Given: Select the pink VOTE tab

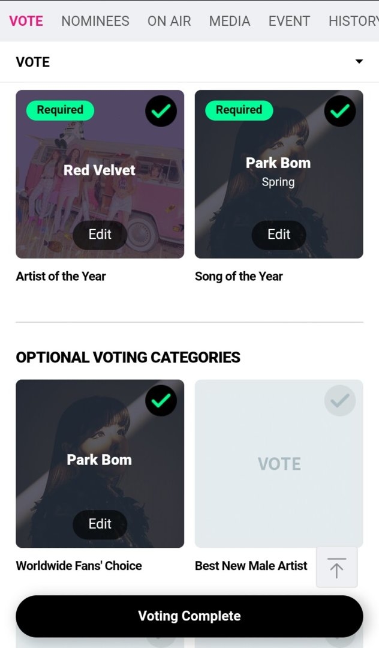Looking at the screenshot, I should 26,20.
